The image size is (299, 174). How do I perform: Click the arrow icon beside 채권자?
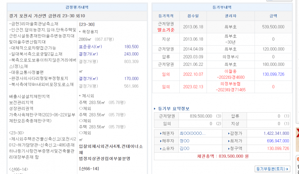pos(161,133)
